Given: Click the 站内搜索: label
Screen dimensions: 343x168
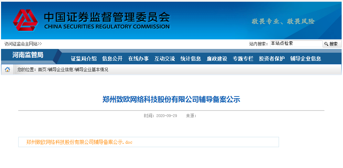Looking at the screenshot, I should (259, 44).
